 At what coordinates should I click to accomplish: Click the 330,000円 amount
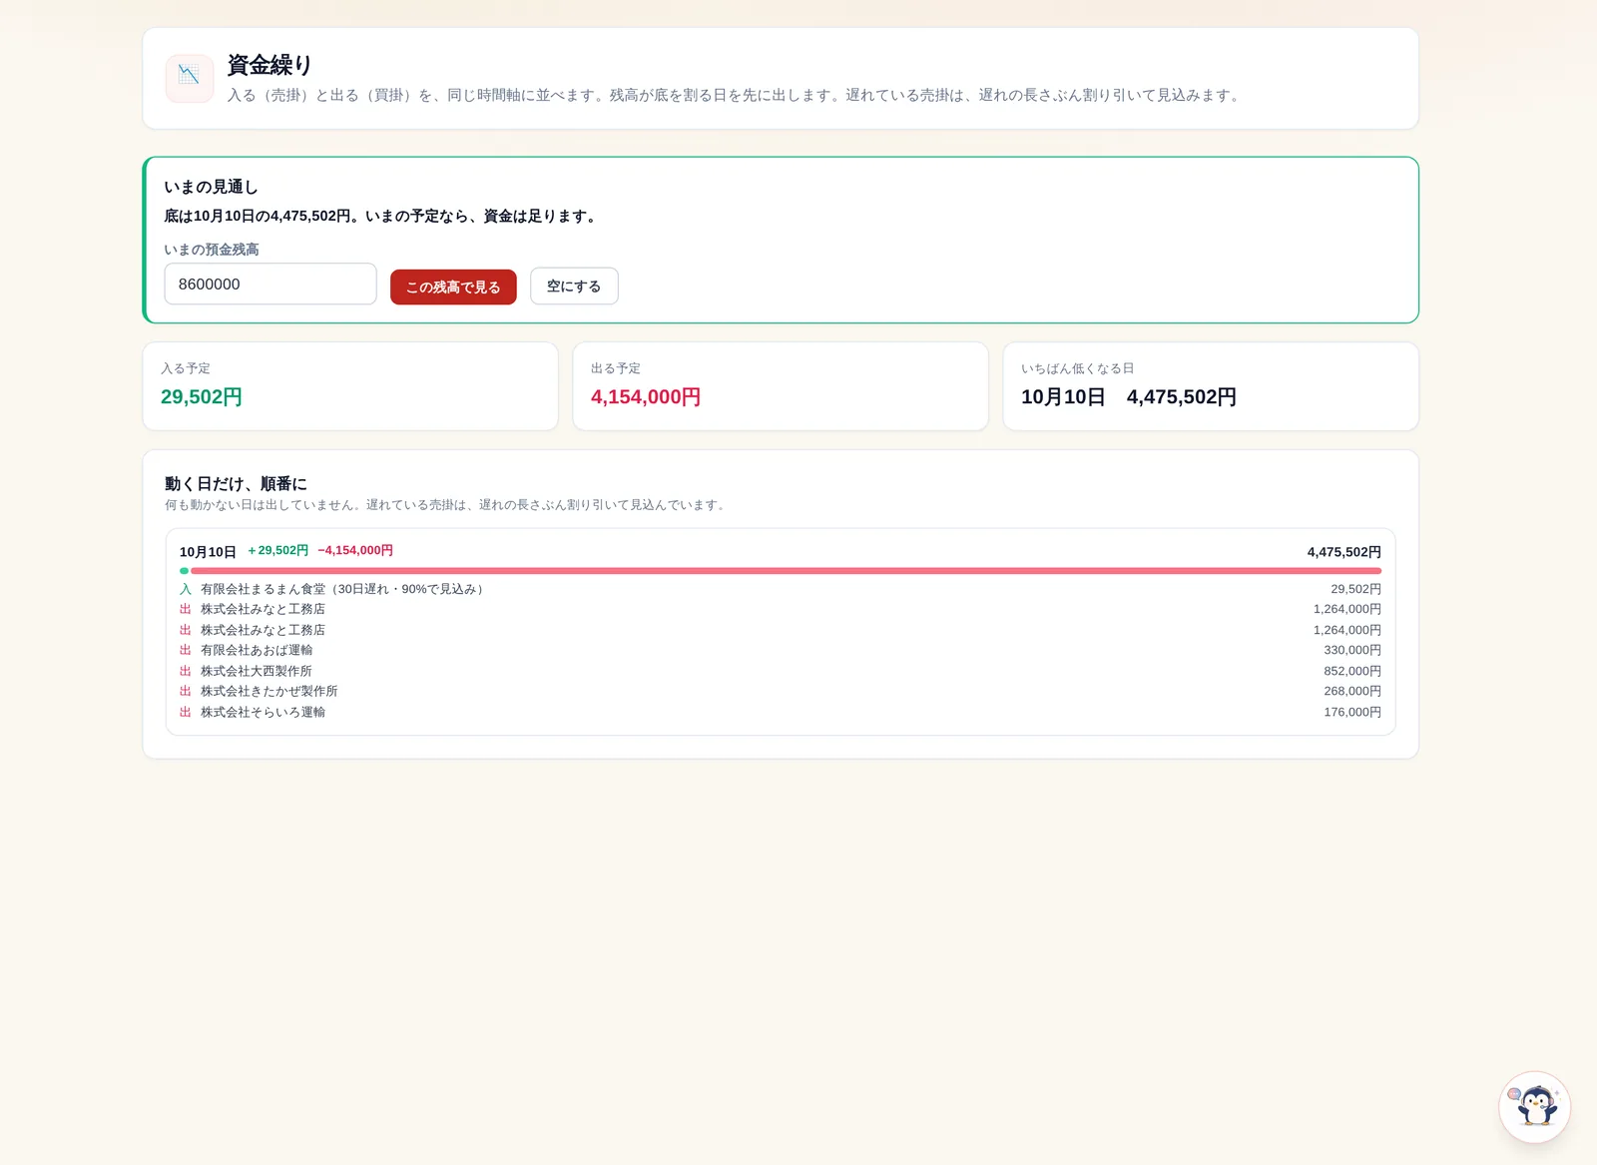[1352, 650]
